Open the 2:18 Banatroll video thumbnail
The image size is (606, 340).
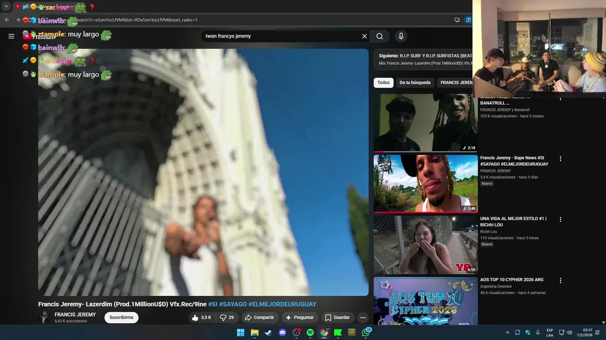click(x=426, y=123)
